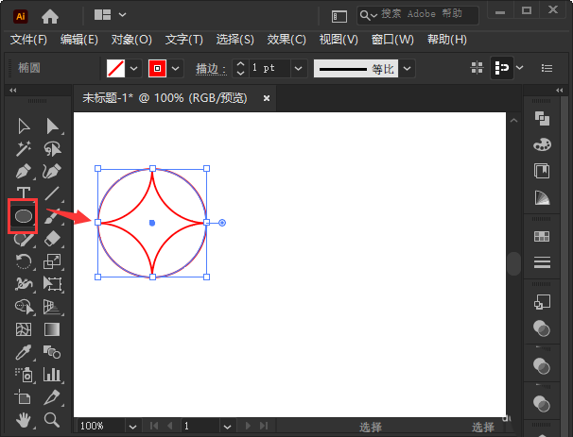Click the 描边 stroke label link

pos(208,68)
